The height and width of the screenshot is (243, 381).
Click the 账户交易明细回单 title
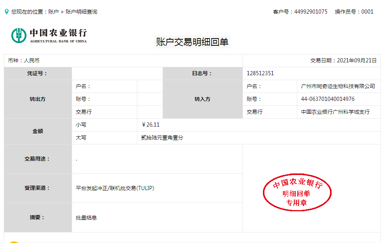192,42
